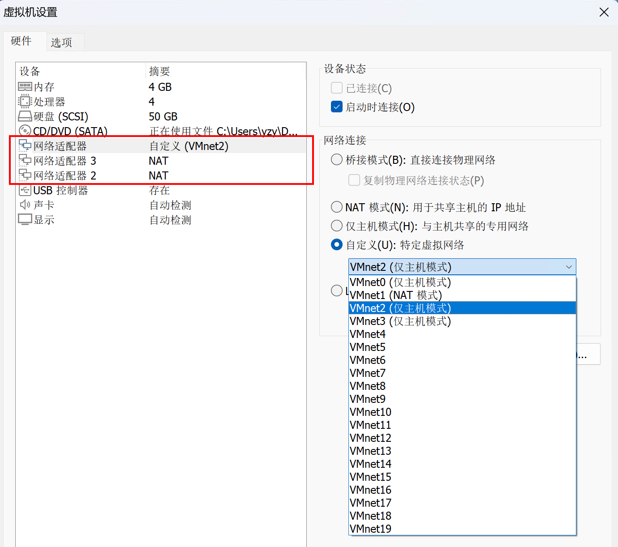Select the 声卡 自动检测 row
This screenshot has width=618, height=547.
click(x=161, y=205)
